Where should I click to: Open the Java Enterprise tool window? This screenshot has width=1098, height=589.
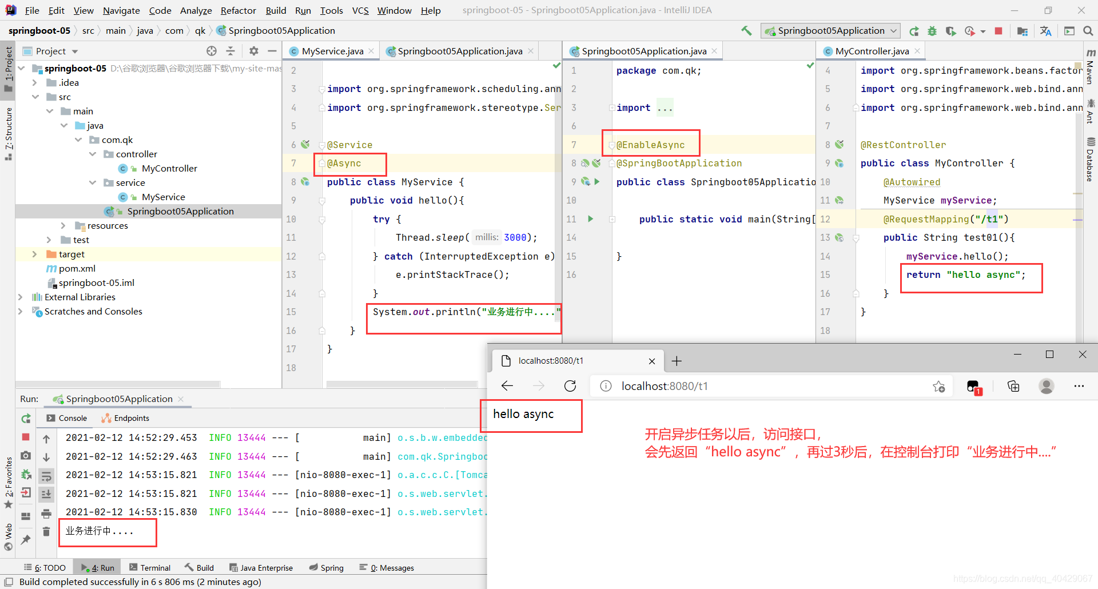[261, 567]
